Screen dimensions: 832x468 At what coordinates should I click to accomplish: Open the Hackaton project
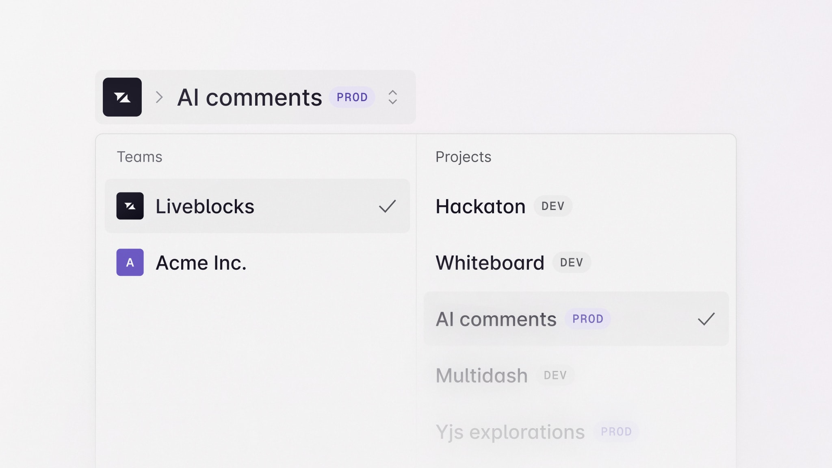[480, 206]
